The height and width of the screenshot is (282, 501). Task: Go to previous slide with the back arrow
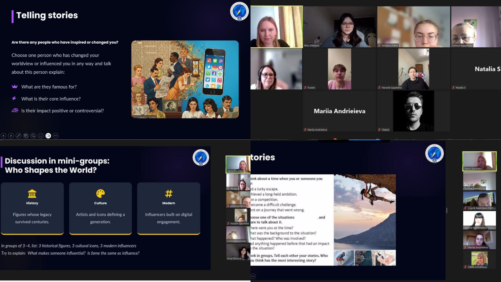[4, 136]
